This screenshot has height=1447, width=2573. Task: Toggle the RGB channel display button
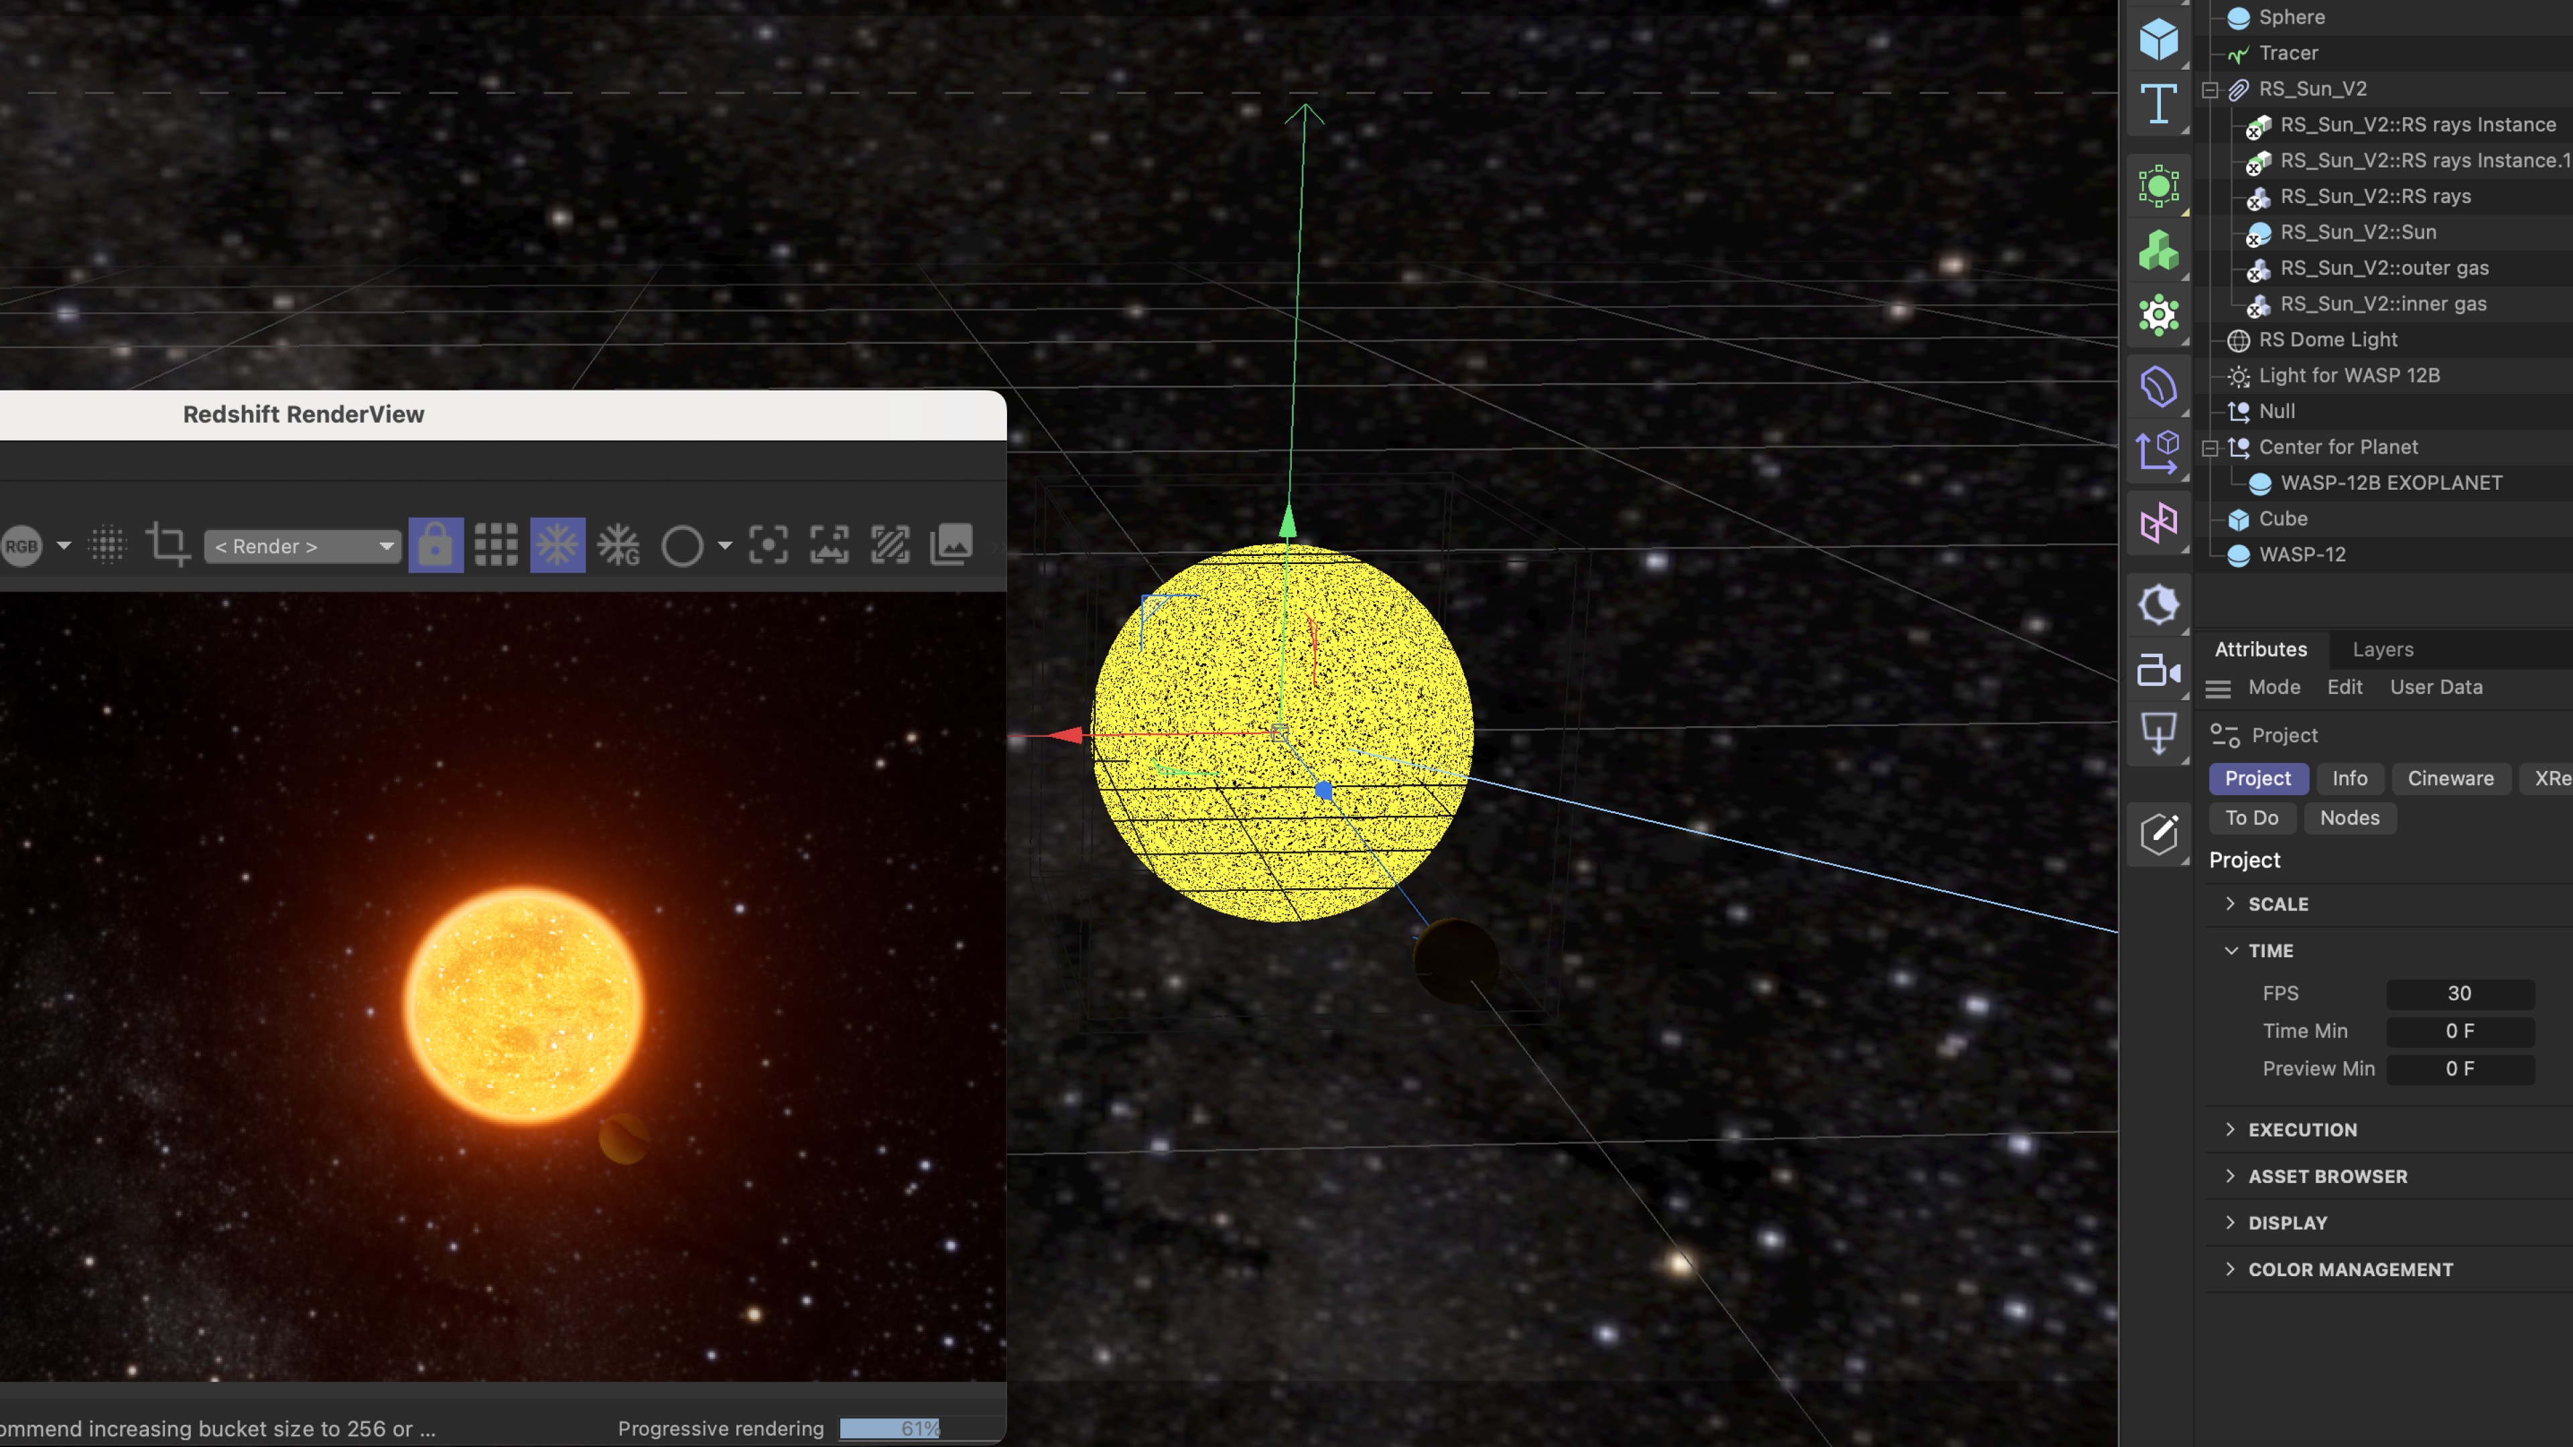[x=22, y=546]
